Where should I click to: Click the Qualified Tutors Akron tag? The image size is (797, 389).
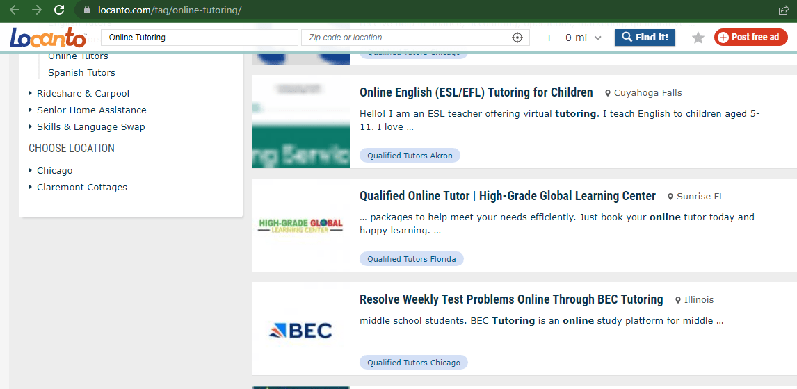click(x=410, y=156)
